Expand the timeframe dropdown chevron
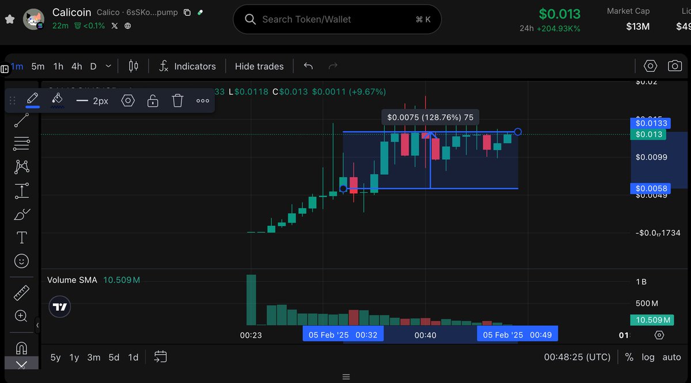Image resolution: width=691 pixels, height=383 pixels. coord(108,66)
